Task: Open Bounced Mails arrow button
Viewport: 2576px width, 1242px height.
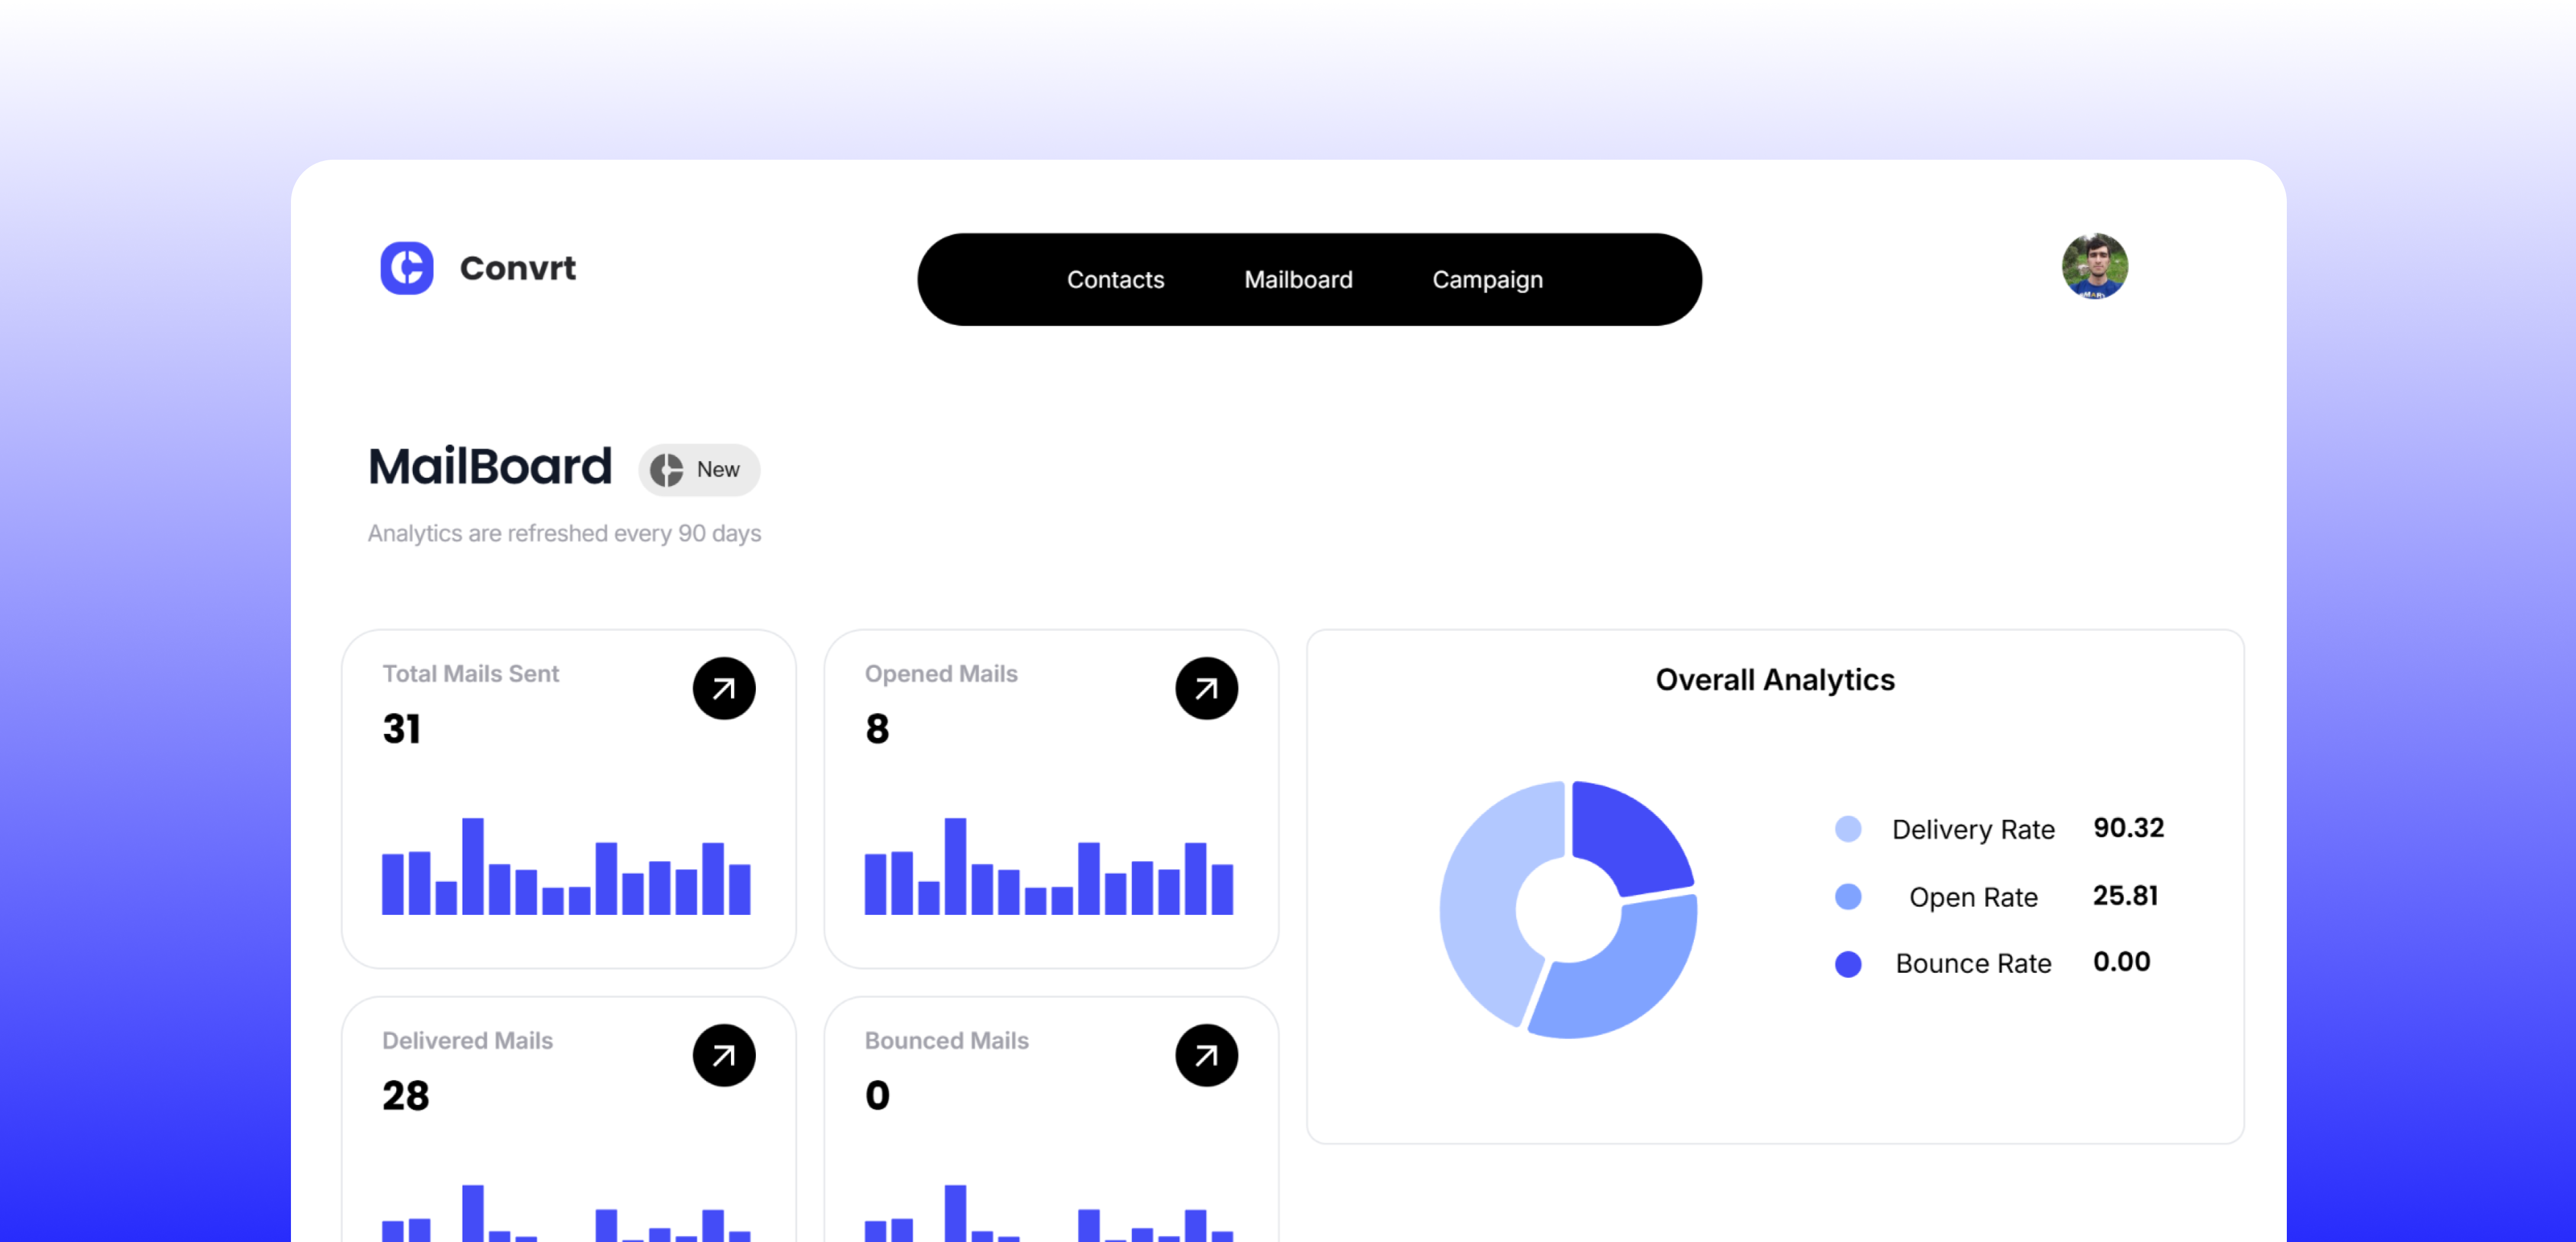Action: click(x=1206, y=1055)
